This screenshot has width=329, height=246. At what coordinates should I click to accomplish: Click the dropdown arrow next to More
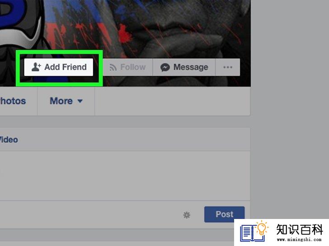coord(80,101)
